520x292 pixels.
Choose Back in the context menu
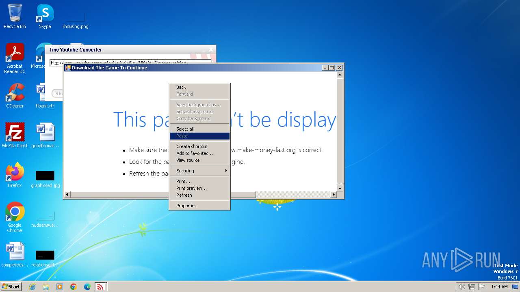click(x=199, y=87)
